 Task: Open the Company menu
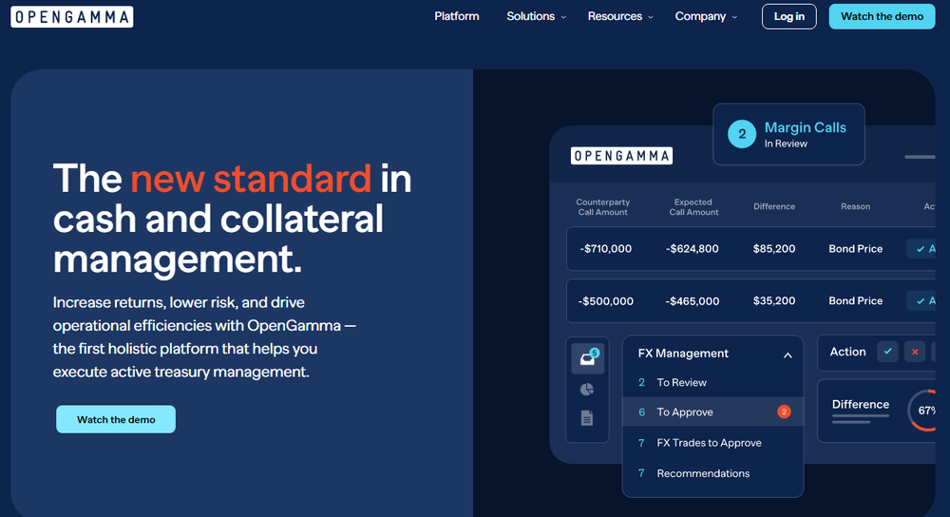[x=700, y=16]
